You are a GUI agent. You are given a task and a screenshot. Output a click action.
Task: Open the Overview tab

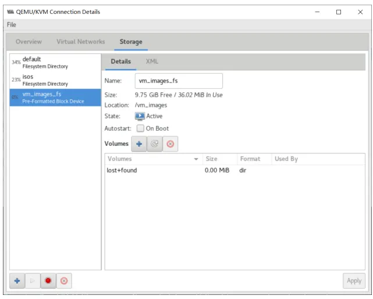(x=29, y=42)
